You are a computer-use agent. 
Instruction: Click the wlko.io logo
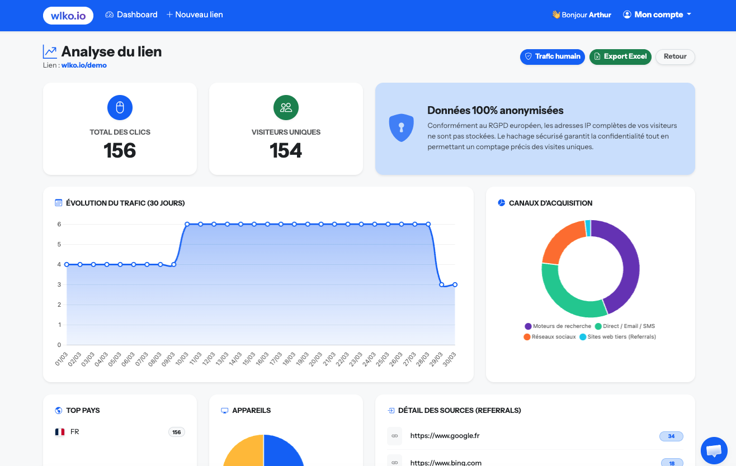(68, 16)
